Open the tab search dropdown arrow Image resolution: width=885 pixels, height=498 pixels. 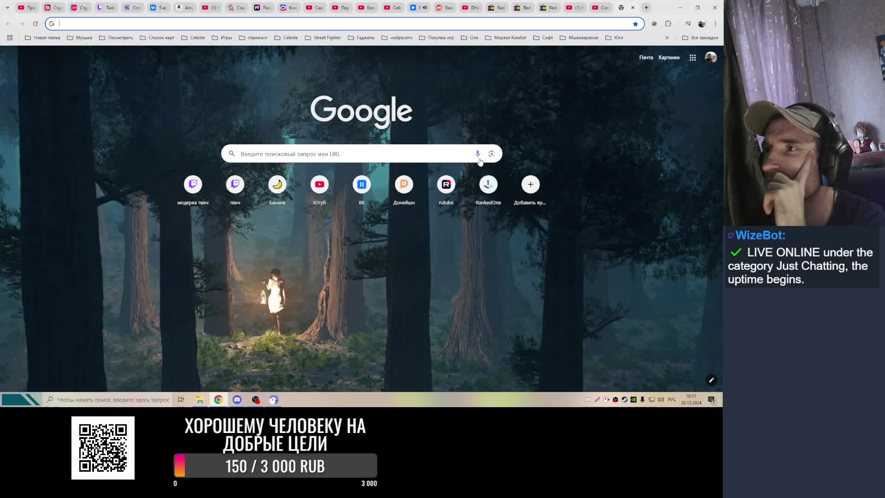click(7, 7)
